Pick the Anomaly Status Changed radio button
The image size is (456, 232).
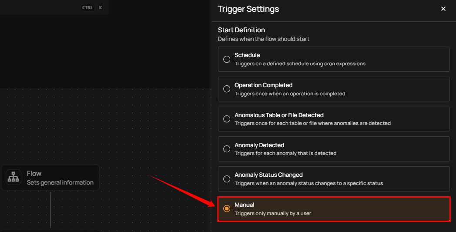point(227,178)
